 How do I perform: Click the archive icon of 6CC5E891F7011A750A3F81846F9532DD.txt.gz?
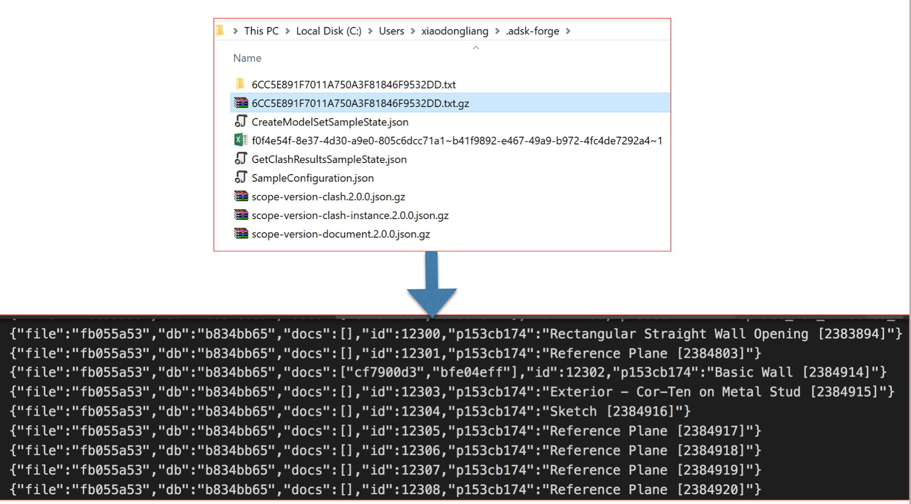pos(241,103)
